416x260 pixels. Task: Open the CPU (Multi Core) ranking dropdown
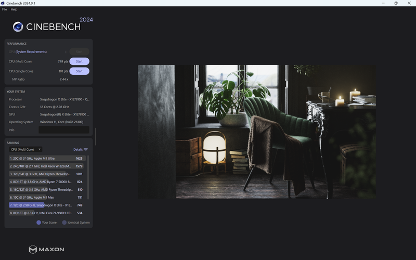coord(25,149)
